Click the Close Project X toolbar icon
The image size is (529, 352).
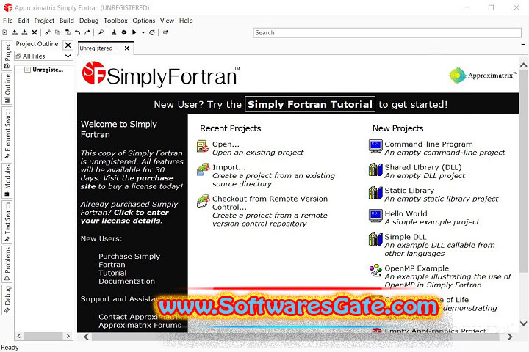tap(34, 32)
